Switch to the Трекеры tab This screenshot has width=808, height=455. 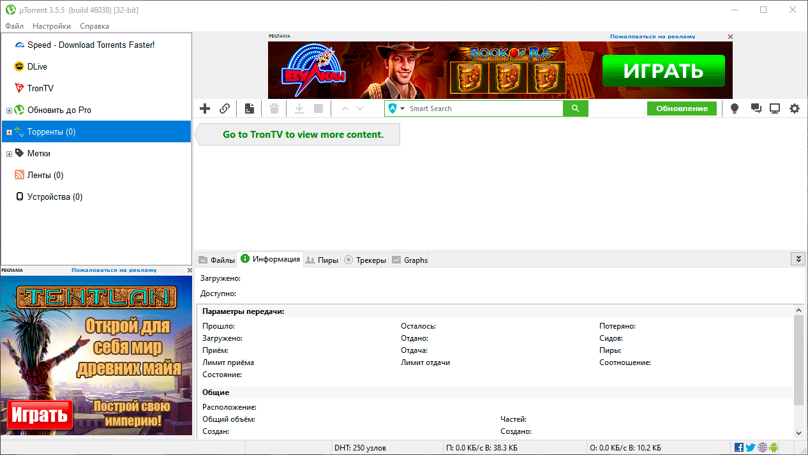click(364, 260)
